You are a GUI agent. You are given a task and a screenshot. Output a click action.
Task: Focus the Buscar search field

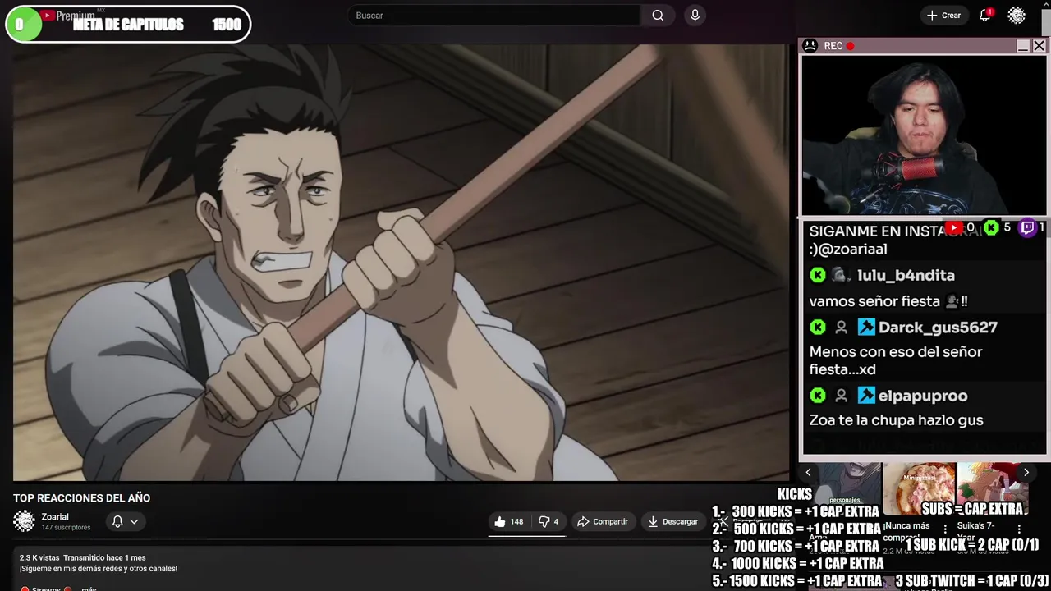[494, 16]
